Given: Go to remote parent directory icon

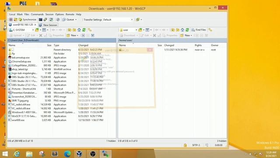Looking at the screenshot, I should [x=173, y=30].
